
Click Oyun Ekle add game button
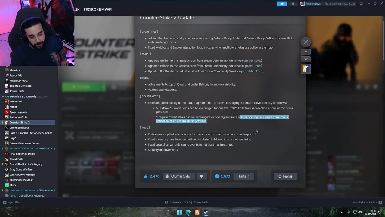[x=11, y=203]
